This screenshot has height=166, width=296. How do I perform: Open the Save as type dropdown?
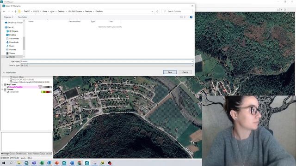(x=107, y=65)
